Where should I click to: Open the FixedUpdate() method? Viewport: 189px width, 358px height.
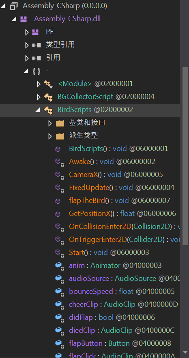pos(122,188)
